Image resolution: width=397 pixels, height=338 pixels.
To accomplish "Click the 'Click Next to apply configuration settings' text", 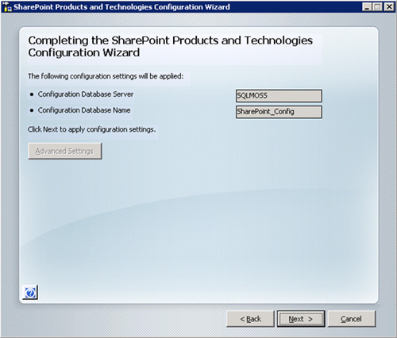I will point(91,129).
